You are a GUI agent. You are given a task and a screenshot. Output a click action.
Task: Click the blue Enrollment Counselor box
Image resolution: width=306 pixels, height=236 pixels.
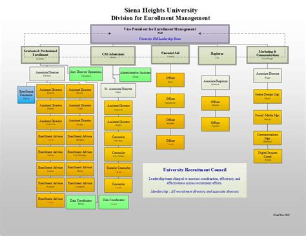click(26, 95)
